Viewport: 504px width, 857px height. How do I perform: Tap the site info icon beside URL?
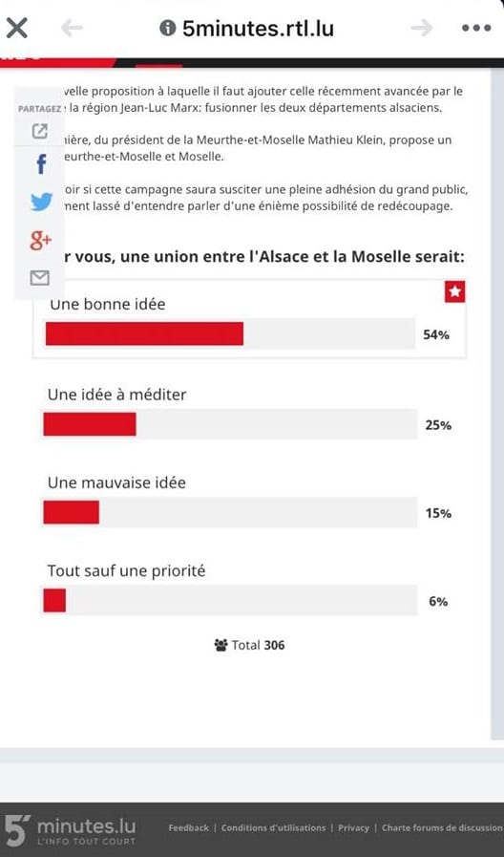pos(168,28)
